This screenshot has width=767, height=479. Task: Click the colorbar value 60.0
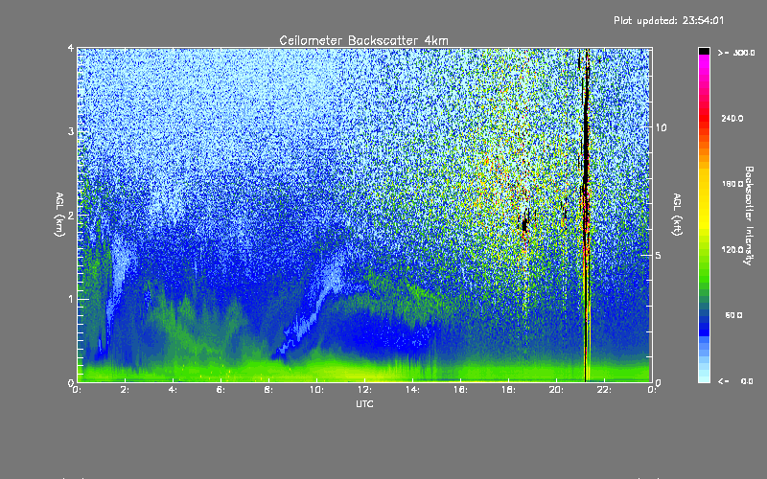click(x=733, y=315)
